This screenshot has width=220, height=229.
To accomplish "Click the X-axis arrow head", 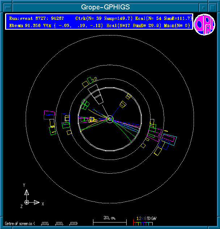I will pyautogui.click(x=37, y=202).
